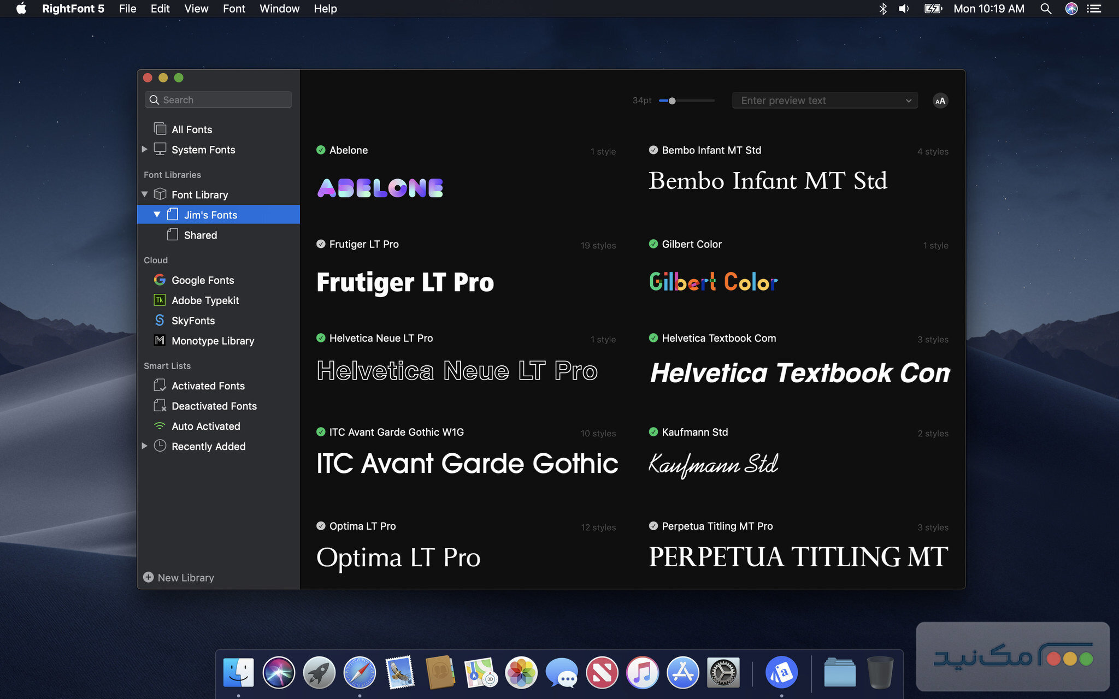1119x699 pixels.
Task: Open the Deactivated Fonts list
Action: (x=214, y=406)
